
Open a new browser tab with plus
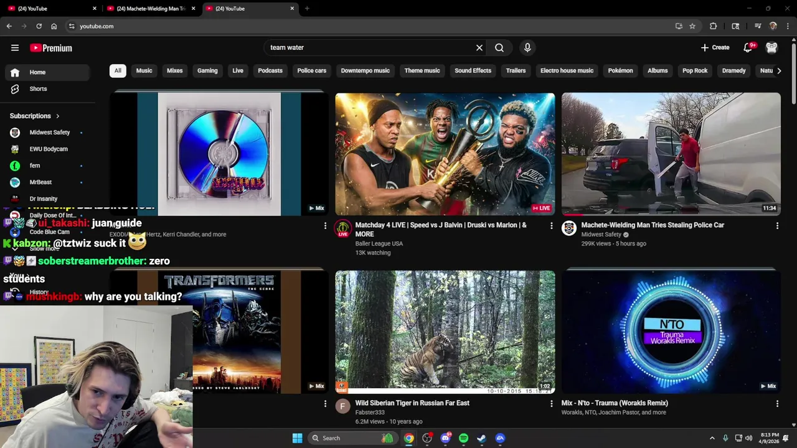click(307, 9)
